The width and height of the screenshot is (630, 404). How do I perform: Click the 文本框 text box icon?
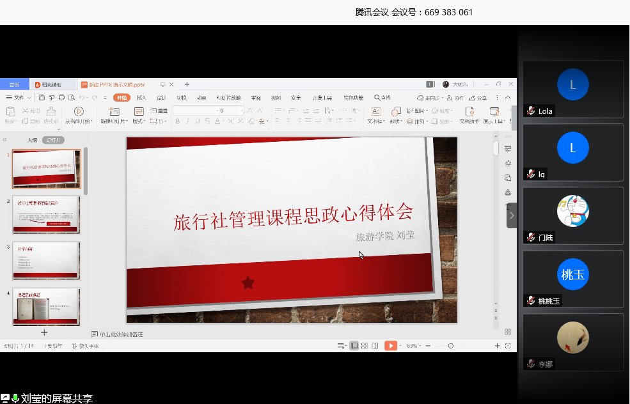click(x=374, y=111)
